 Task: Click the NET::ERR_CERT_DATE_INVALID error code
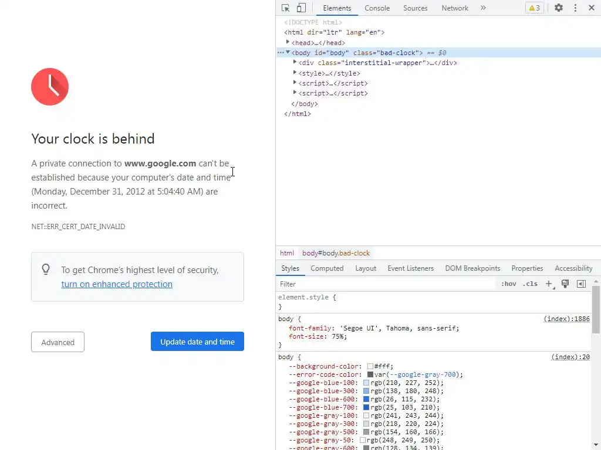[78, 227]
